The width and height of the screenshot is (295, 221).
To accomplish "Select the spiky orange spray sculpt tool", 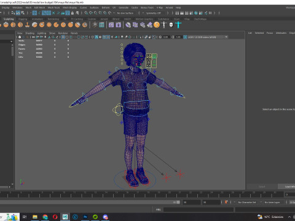I will [x=49, y=25].
